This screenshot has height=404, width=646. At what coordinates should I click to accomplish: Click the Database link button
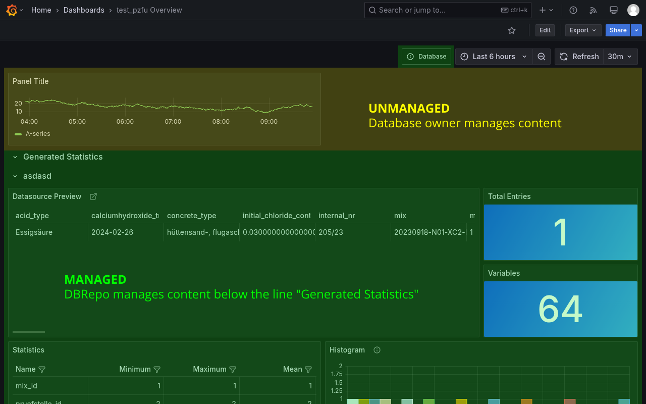pyautogui.click(x=426, y=57)
